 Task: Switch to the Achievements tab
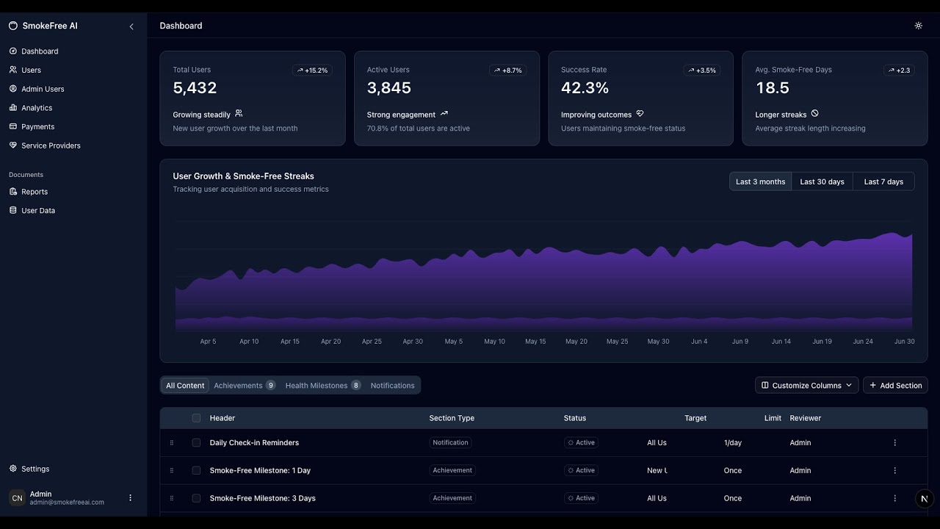245,386
